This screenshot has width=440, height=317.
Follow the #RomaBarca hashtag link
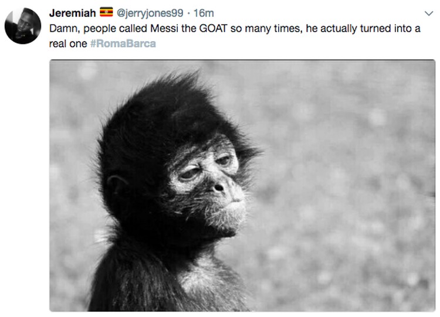point(123,44)
